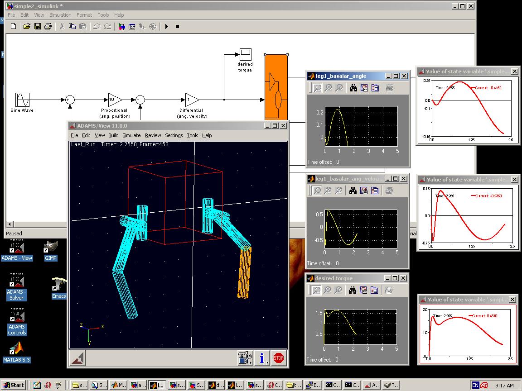
Task: Click the select arrow icon in ADAMS/View corner
Action: pyautogui.click(x=78, y=358)
